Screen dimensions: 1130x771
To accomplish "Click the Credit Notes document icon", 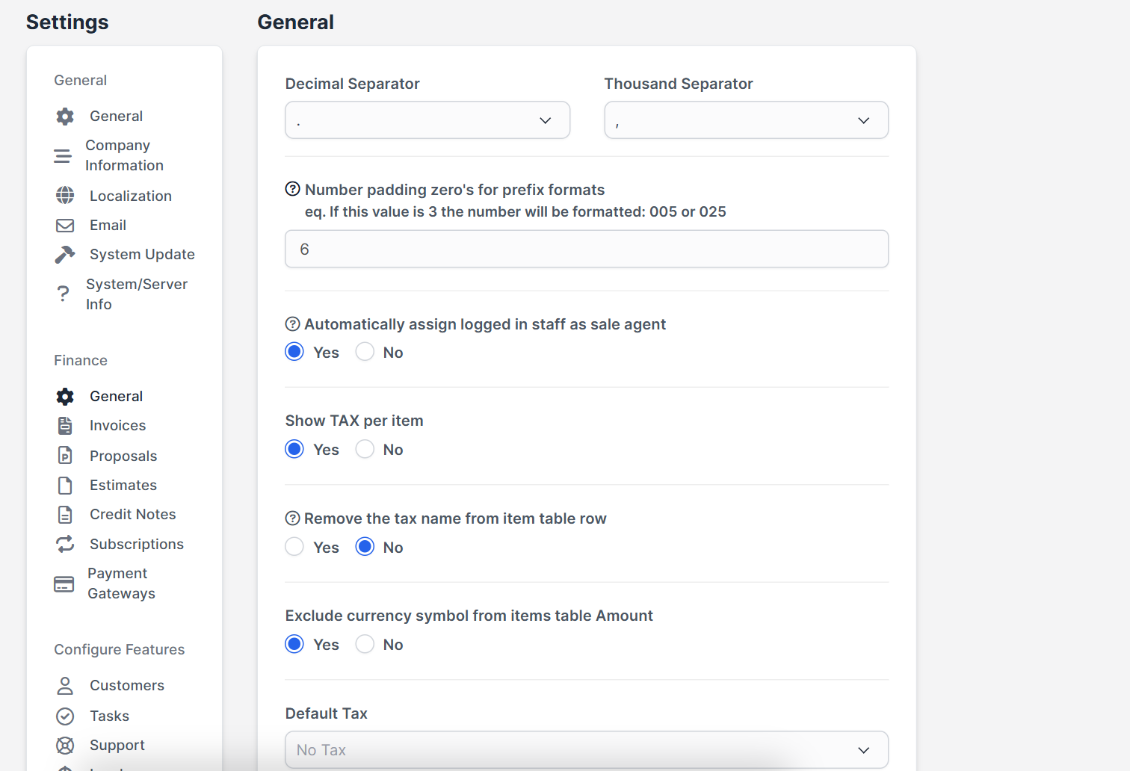I will (x=65, y=514).
